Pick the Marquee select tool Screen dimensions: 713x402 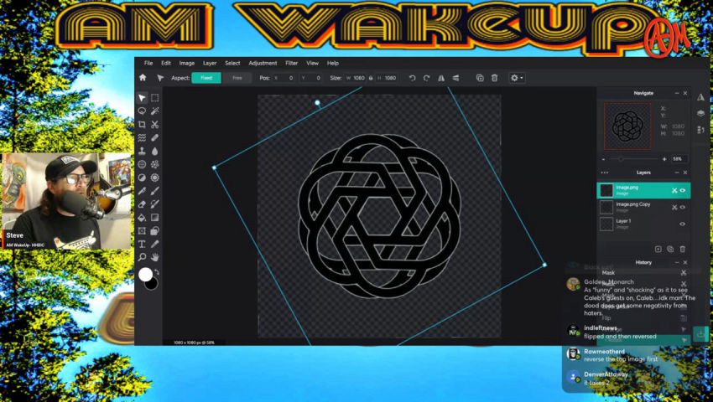tap(155, 98)
